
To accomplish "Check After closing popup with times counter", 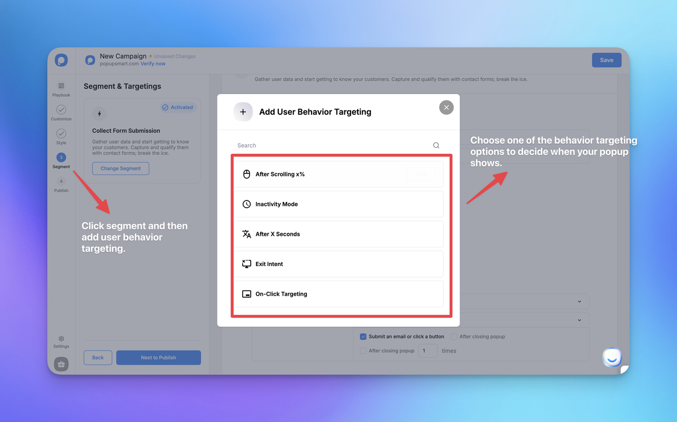I will coord(363,351).
